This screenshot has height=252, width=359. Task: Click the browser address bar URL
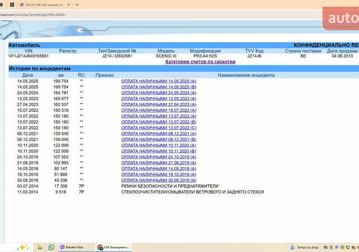(x=34, y=14)
